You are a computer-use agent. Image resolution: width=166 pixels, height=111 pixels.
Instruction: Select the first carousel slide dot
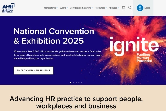[71, 83]
